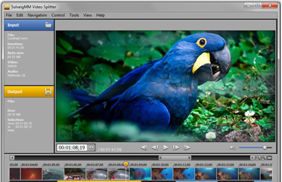
Task: Click the Output panel header
Action: click(29, 91)
